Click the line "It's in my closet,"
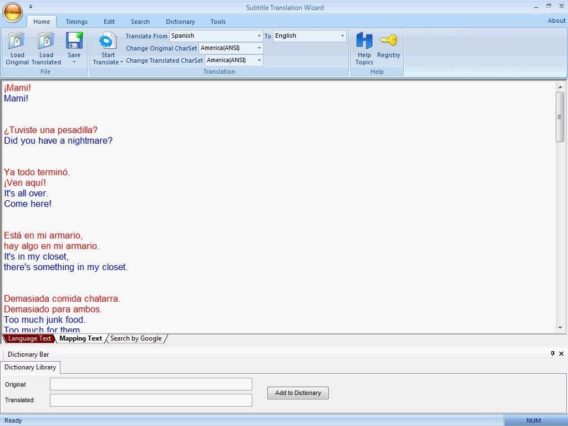 36,256
